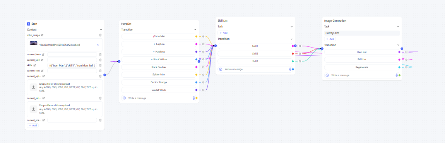
Task: Add a new task in Skill List
Action: click(223, 33)
